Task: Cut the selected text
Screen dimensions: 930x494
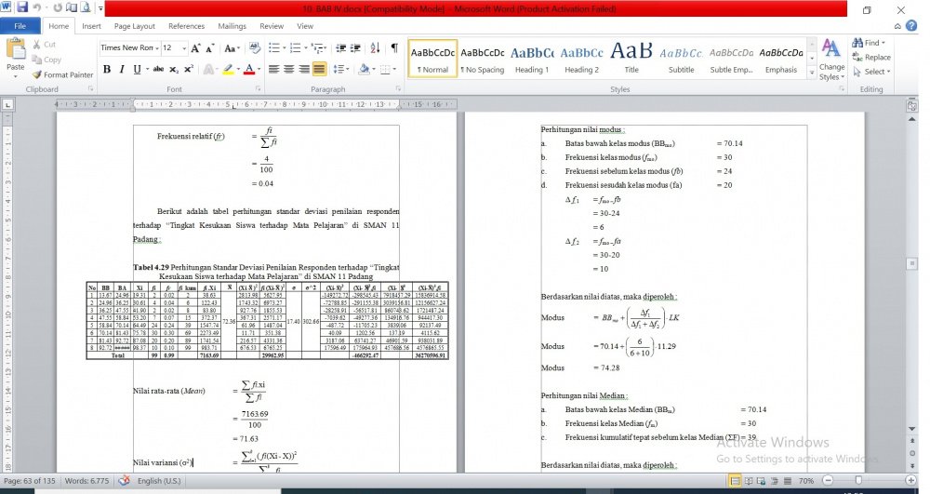Action: 44,45
